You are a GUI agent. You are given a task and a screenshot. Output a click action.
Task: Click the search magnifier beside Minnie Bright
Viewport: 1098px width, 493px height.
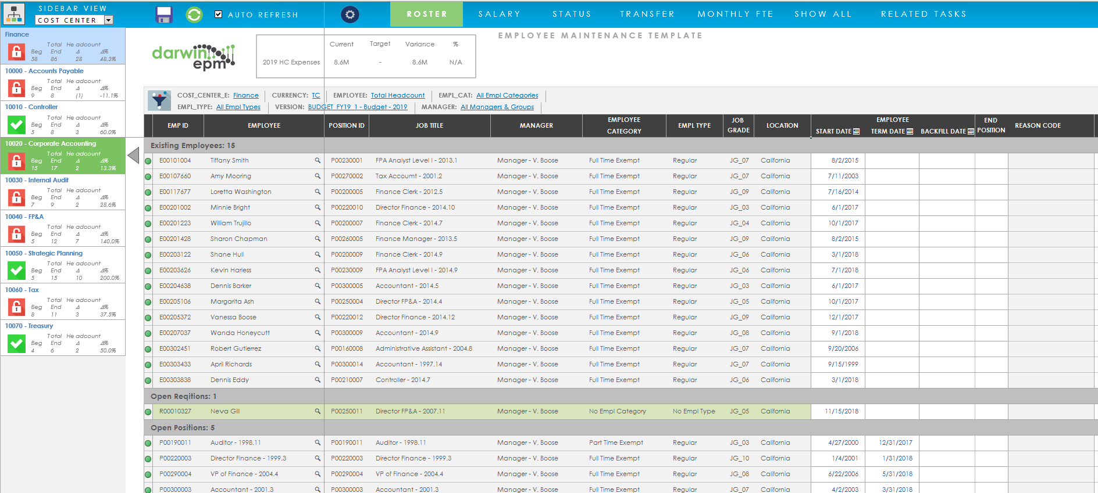tap(318, 207)
